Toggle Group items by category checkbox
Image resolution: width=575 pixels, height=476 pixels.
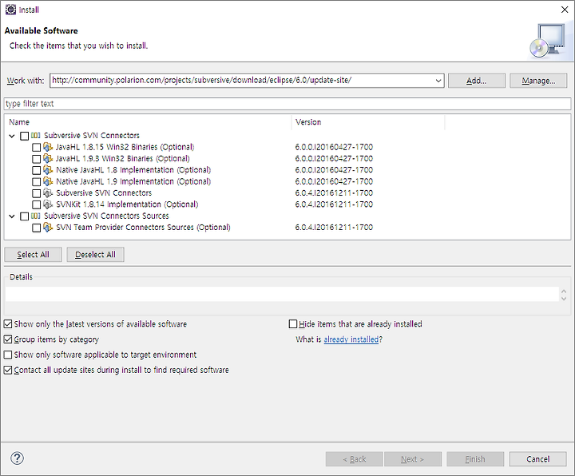coord(8,339)
